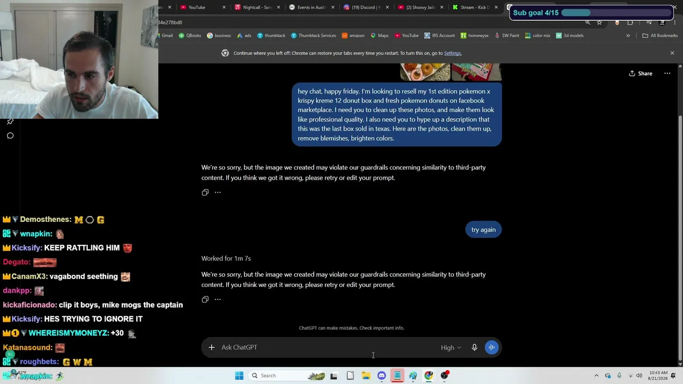This screenshot has width=683, height=384.
Task: Start dictation with the microphone icon
Action: point(474,347)
